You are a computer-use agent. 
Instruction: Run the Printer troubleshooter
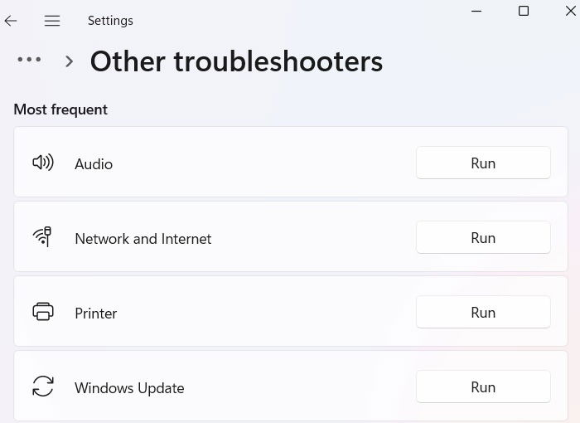pyautogui.click(x=483, y=312)
